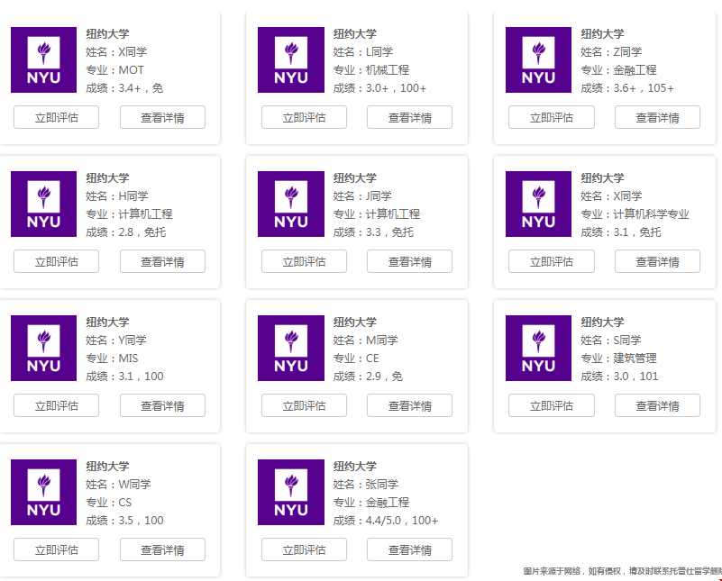Click the NYU torch logo for Z同学
Screen dimensions: 722x581
click(538, 59)
